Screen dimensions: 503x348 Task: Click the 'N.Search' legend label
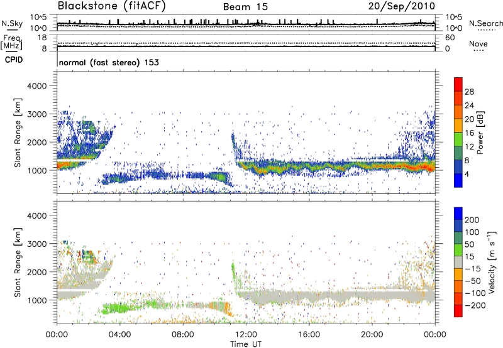coord(485,23)
